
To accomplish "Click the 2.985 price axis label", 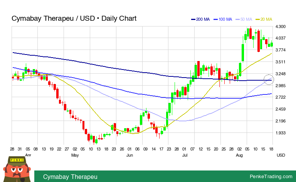I will (x=280, y=86).
